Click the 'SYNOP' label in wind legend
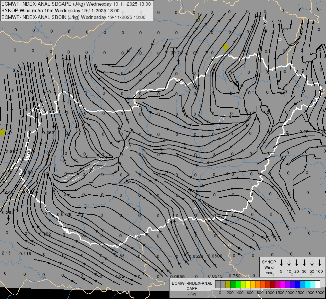 coord(269,262)
